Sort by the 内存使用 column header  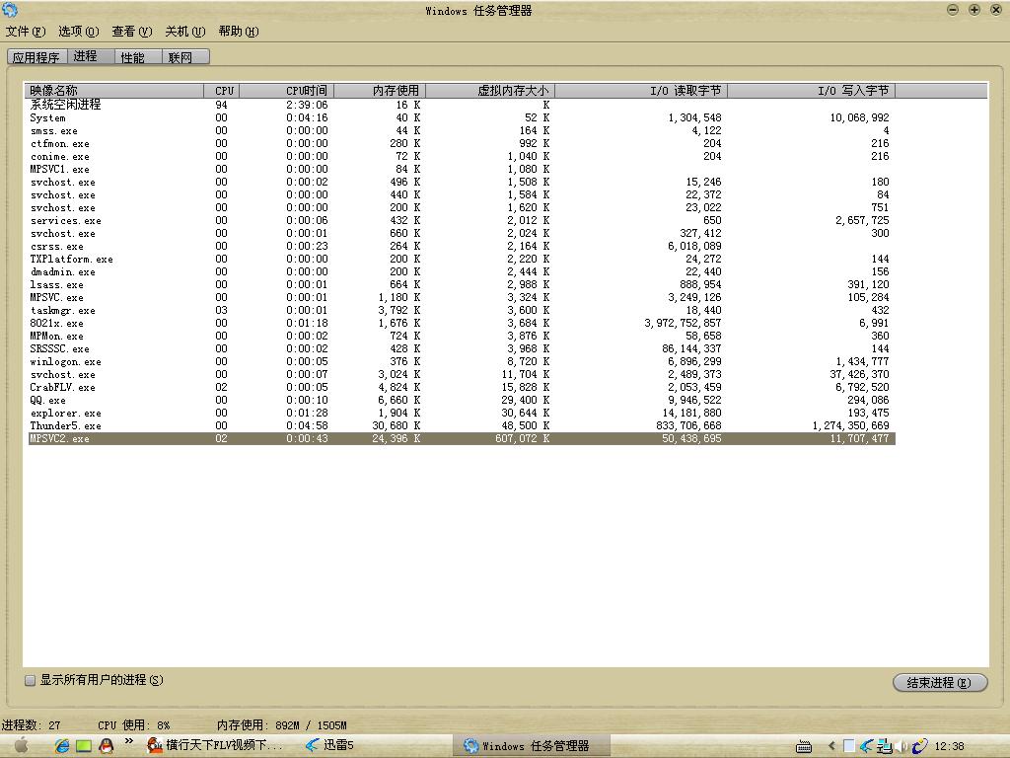click(396, 91)
